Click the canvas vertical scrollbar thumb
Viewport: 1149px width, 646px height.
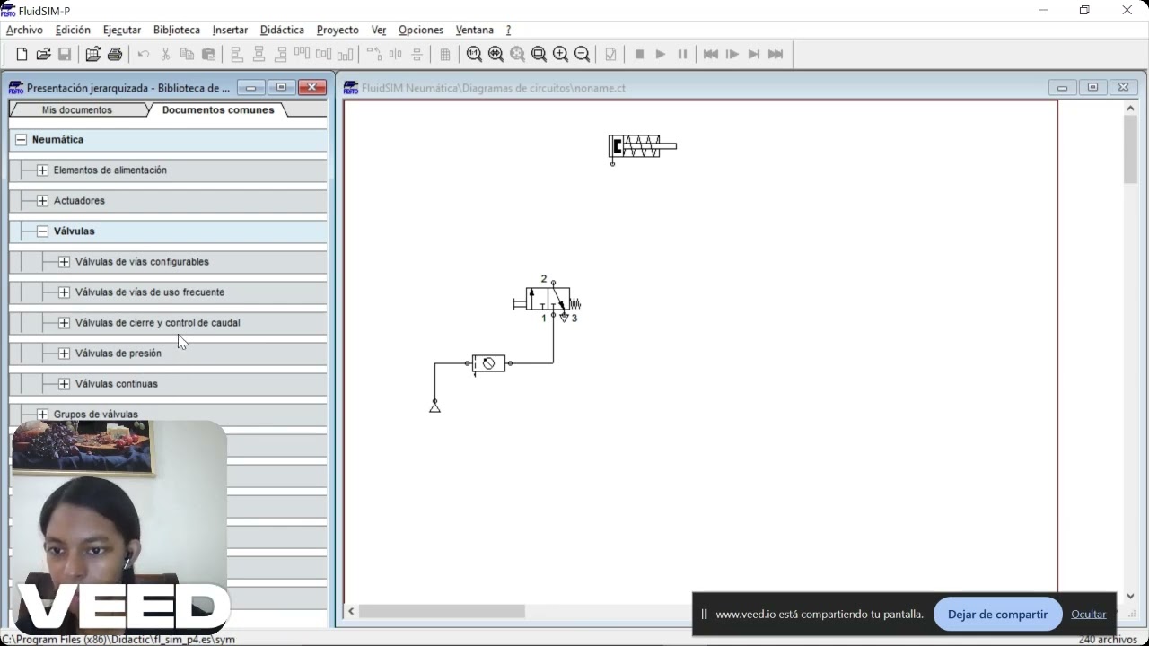[1130, 150]
